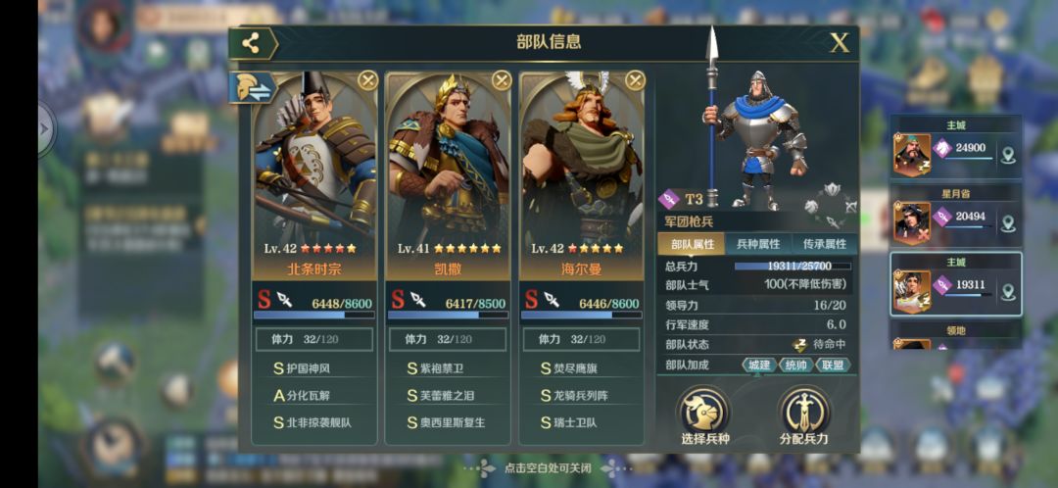This screenshot has height=488, width=1058.
Task: Click the 总兵力 troop strength bar
Action: tap(793, 267)
